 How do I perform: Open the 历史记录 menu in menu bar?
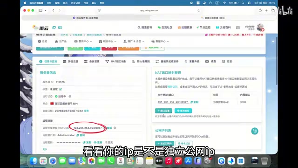[x=75, y=3]
